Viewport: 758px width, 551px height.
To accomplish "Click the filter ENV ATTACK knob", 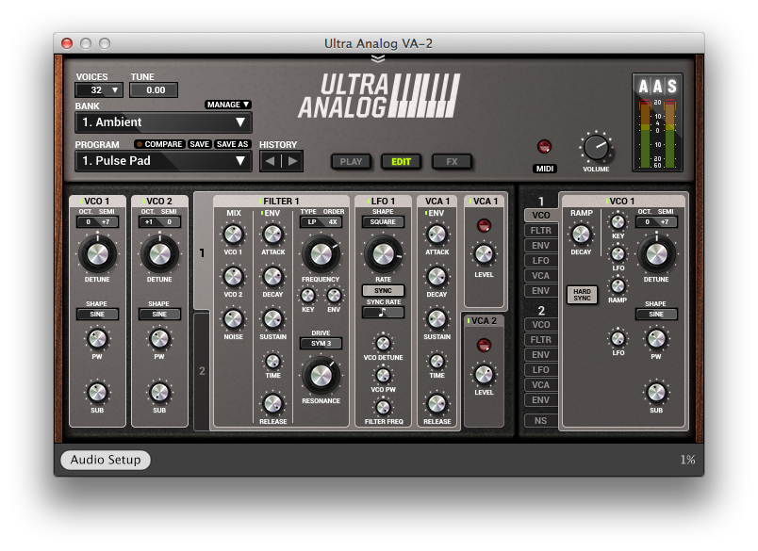I will (x=272, y=235).
